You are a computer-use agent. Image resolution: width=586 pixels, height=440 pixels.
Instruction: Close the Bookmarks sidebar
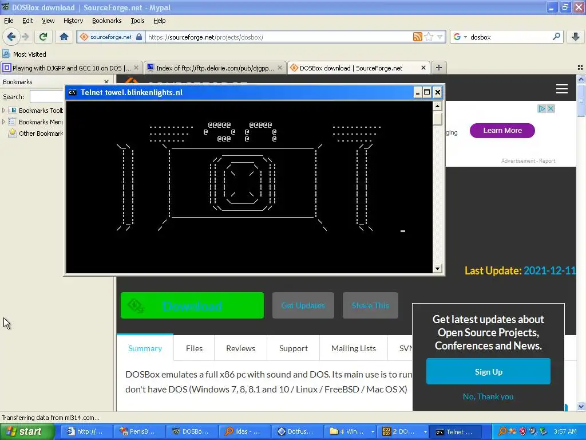(106, 81)
